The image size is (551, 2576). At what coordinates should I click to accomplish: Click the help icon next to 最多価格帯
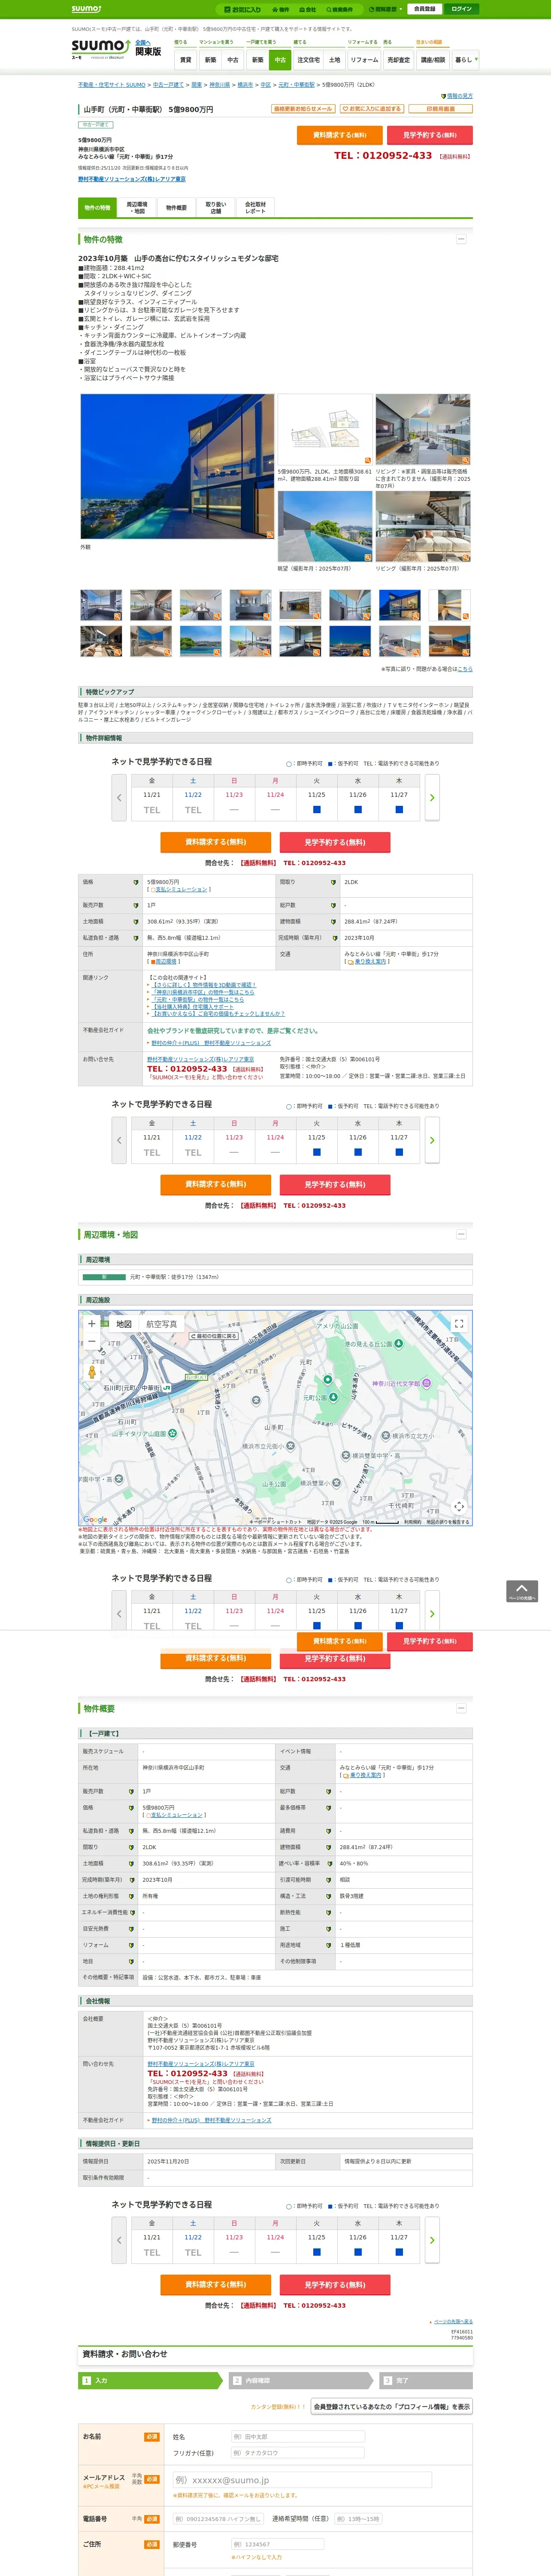(329, 1808)
